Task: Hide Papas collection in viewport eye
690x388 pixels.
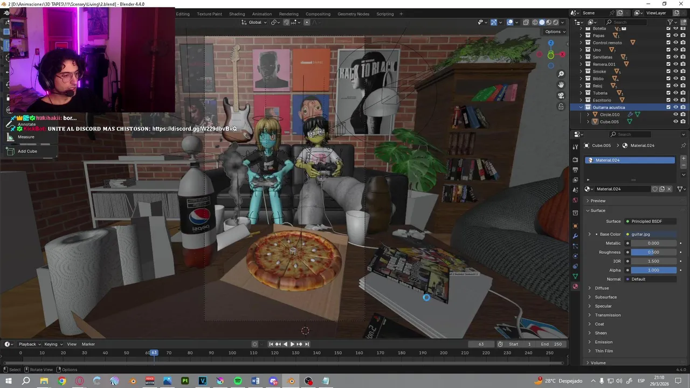Action: tap(675, 36)
